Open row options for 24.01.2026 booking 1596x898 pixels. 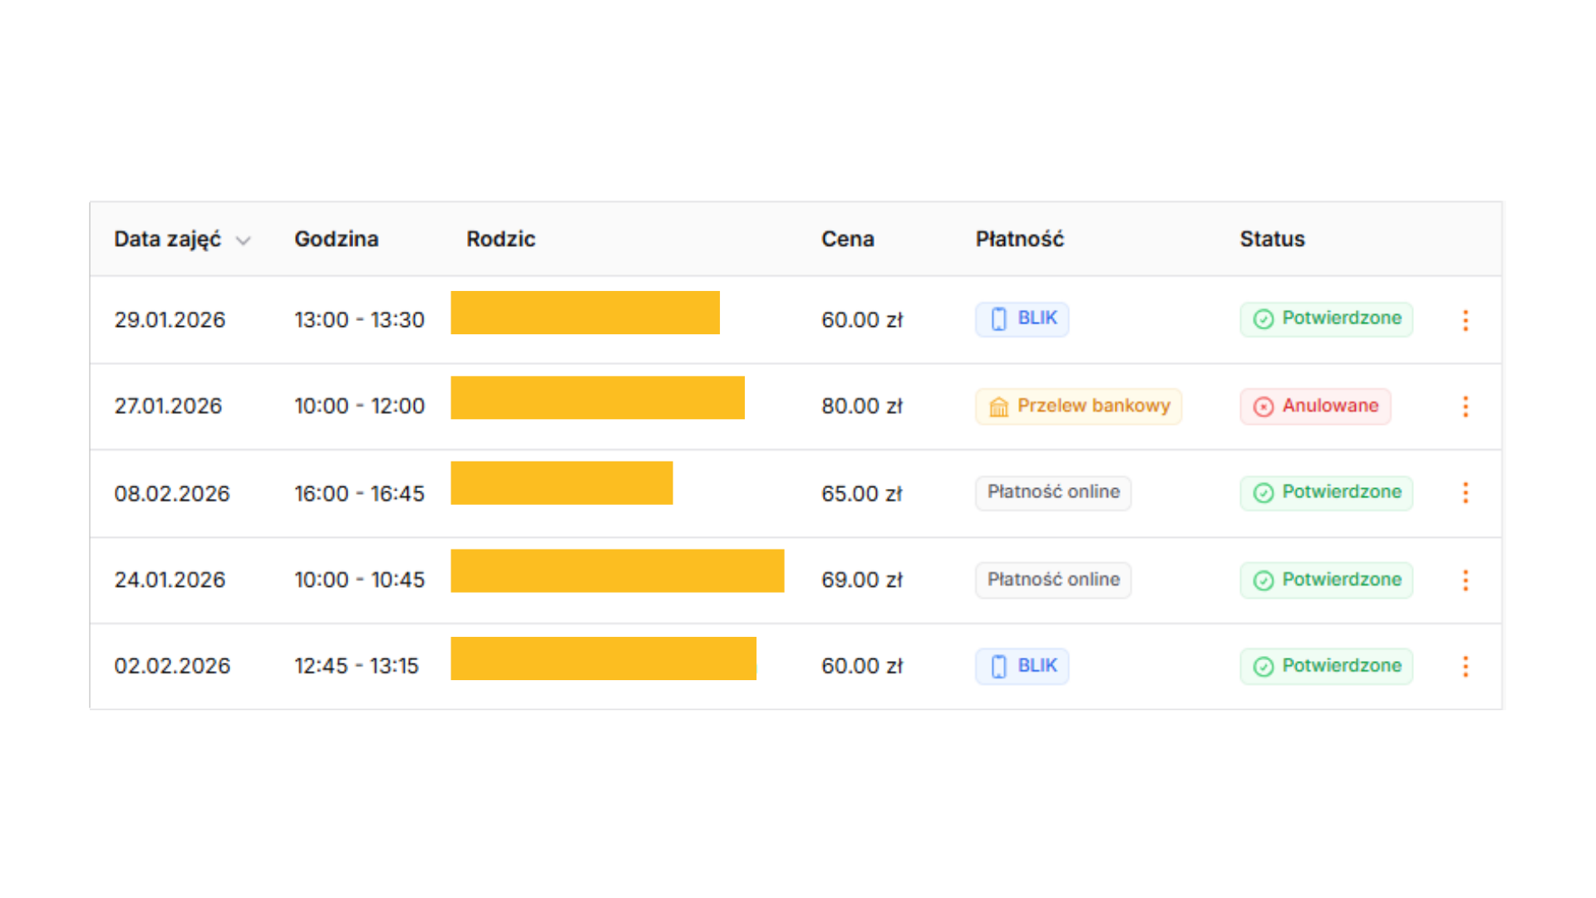[1465, 580]
